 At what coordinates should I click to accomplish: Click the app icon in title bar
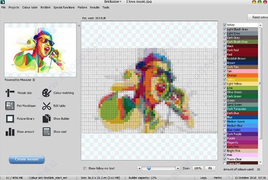(3, 2)
